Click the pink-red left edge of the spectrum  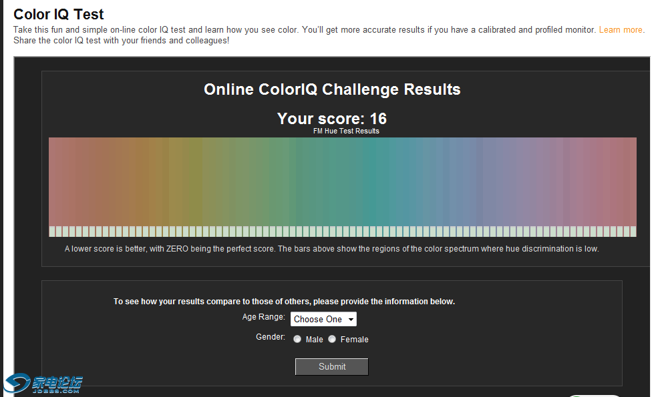60,181
